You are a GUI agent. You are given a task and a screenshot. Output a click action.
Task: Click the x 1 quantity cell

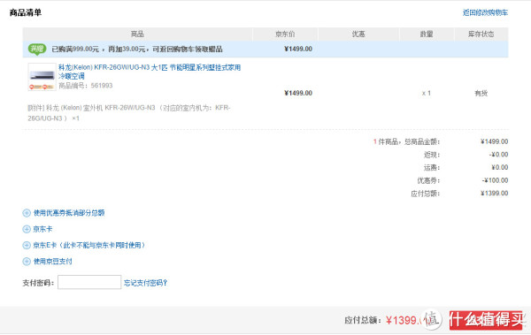coord(426,94)
